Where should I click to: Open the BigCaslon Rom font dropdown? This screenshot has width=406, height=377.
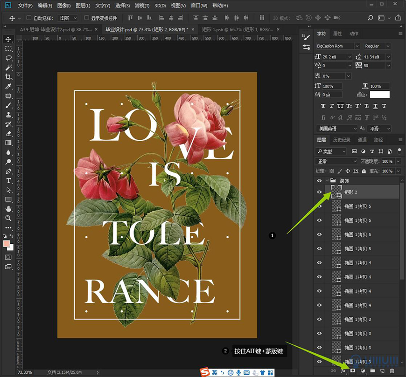click(x=357, y=46)
